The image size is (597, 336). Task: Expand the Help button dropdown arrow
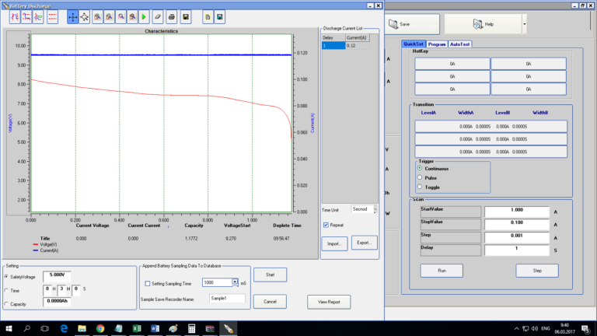pyautogui.click(x=524, y=24)
